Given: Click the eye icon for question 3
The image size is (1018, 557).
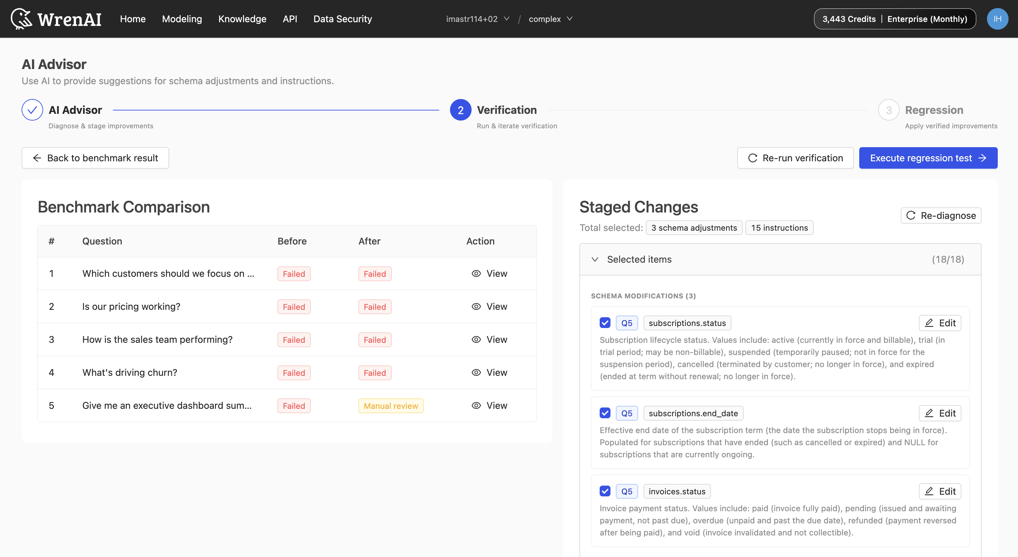Looking at the screenshot, I should pyautogui.click(x=476, y=339).
